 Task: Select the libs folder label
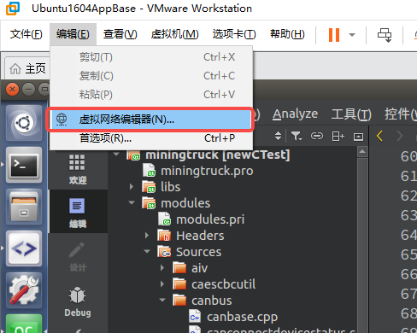click(x=170, y=187)
